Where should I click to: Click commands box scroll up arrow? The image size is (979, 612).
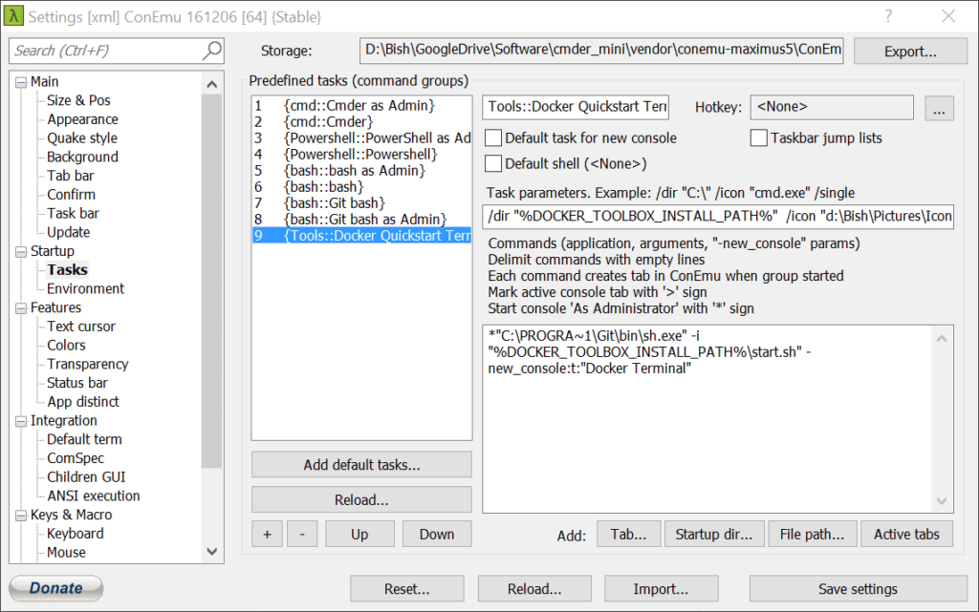942,338
